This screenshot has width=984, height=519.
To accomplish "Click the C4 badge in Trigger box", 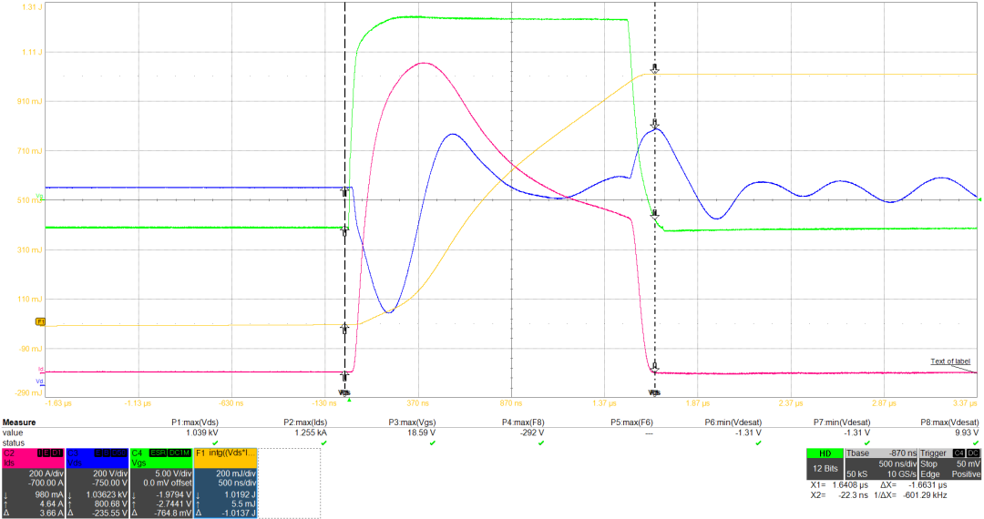I will click(958, 453).
